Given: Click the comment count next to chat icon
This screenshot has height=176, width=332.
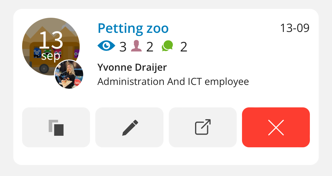Looking at the screenshot, I should (x=184, y=47).
